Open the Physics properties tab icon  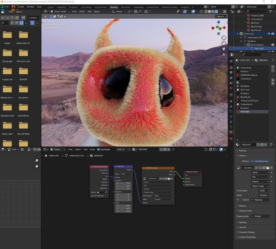(x=231, y=117)
